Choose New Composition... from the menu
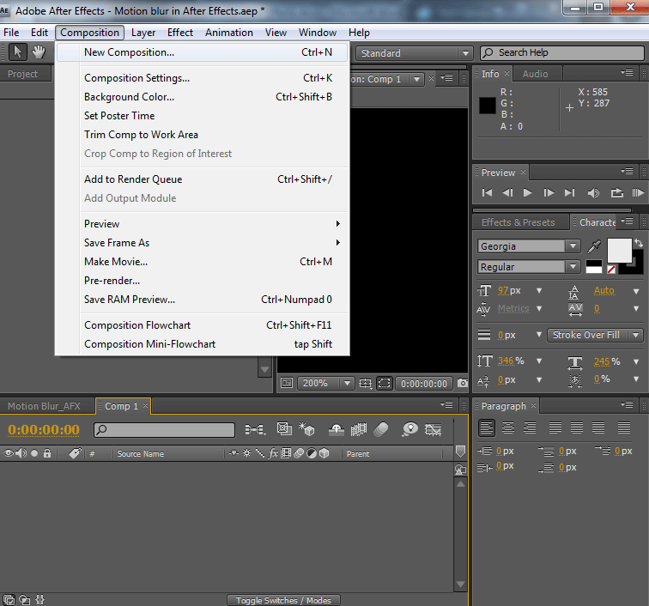This screenshot has width=649, height=606. pos(202,52)
